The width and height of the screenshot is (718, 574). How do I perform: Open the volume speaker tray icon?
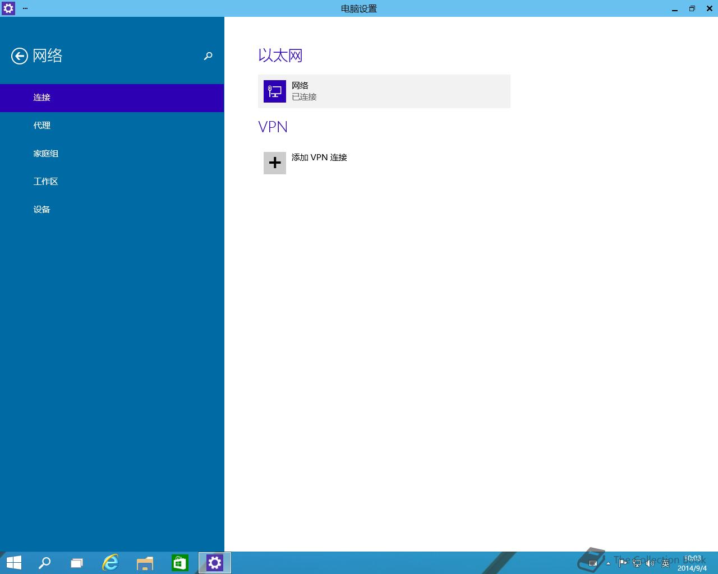point(650,563)
